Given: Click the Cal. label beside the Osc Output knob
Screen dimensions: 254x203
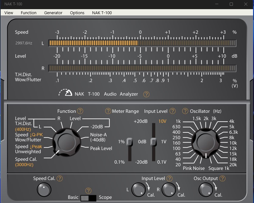Looking at the screenshot, I should point(218,195).
